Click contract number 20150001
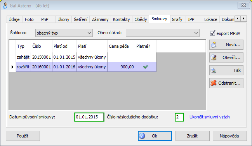This screenshot has height=146, width=252. [42, 57]
